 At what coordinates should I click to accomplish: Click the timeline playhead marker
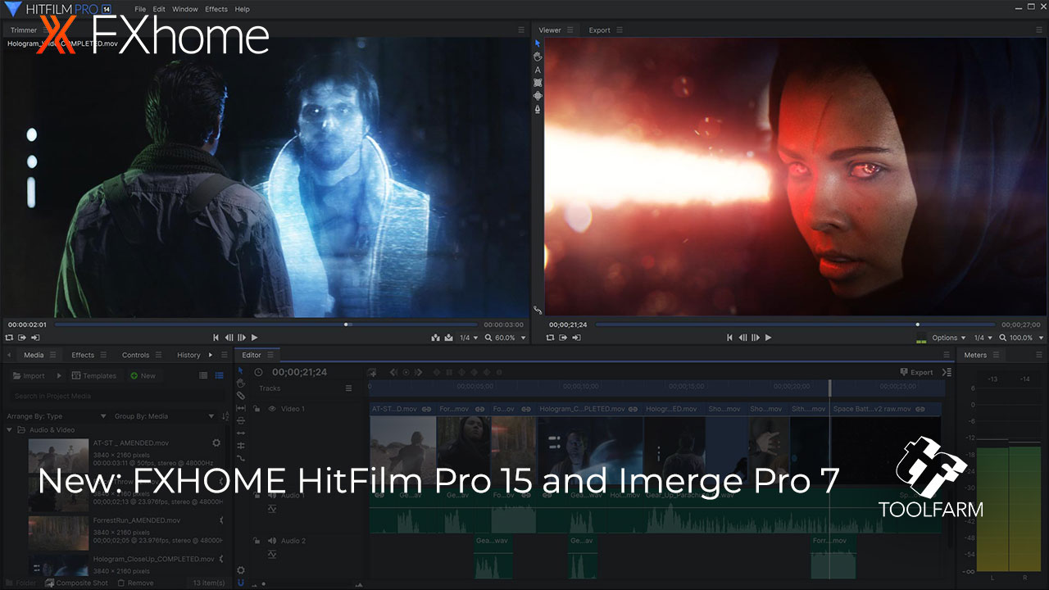pos(830,386)
